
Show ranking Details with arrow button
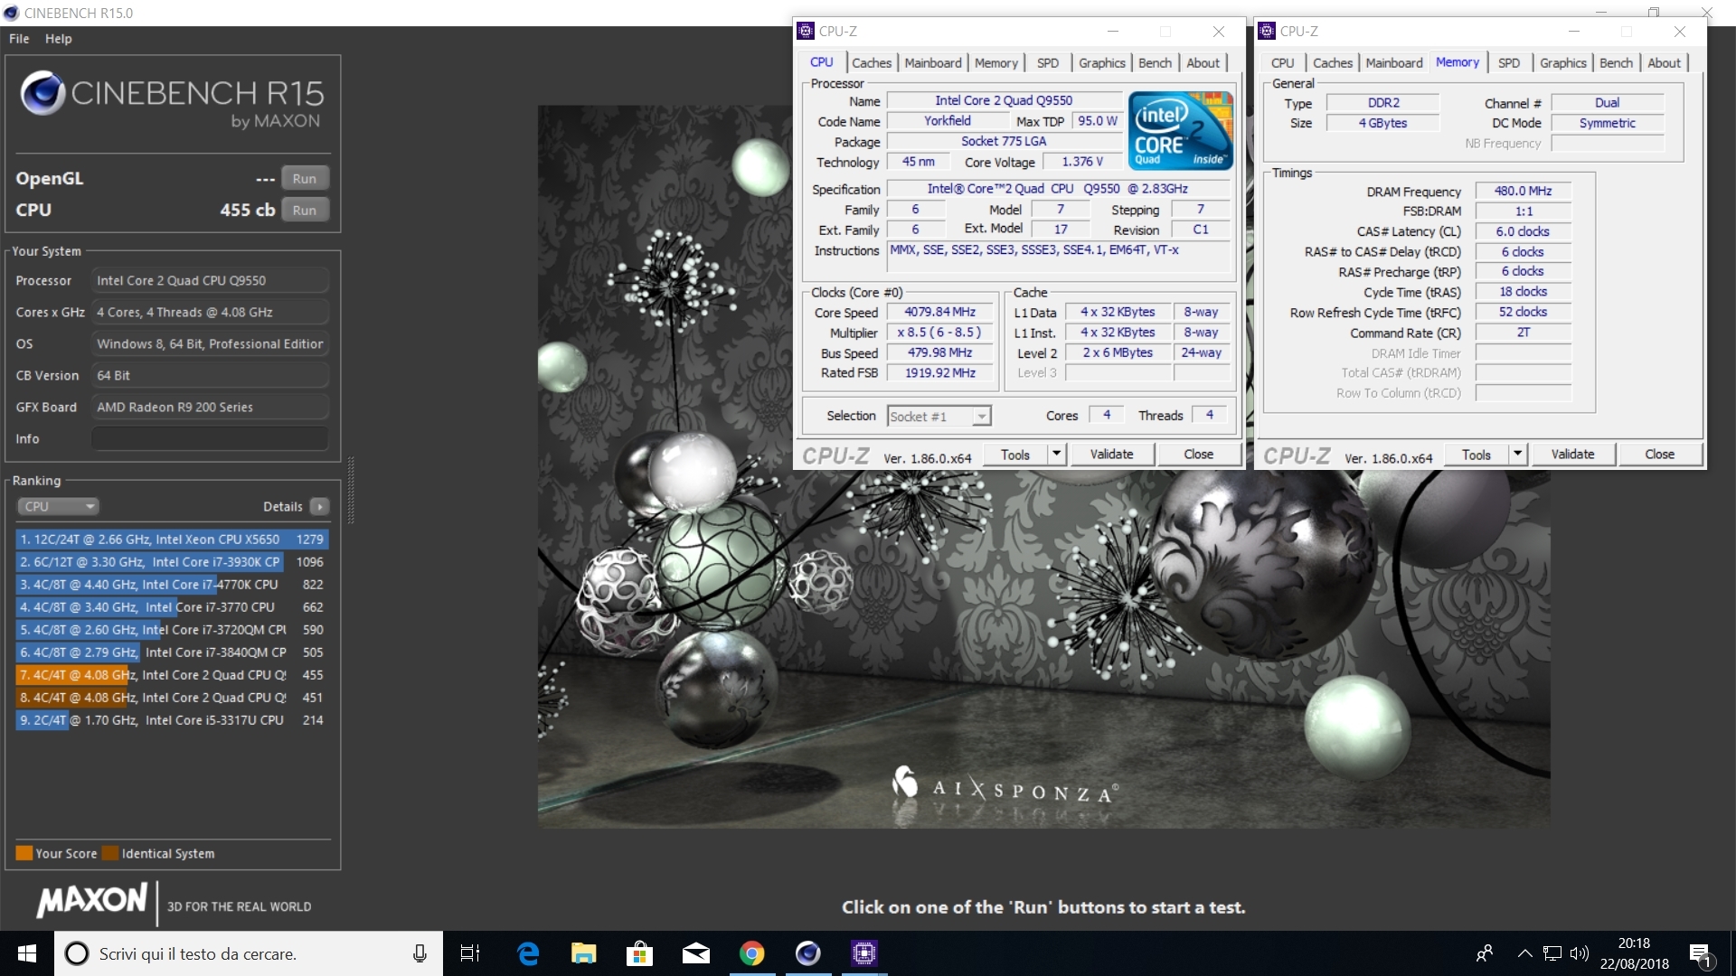point(320,506)
